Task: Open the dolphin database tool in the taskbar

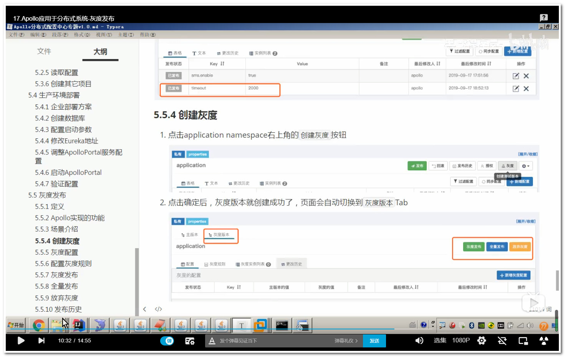Action: pos(100,325)
